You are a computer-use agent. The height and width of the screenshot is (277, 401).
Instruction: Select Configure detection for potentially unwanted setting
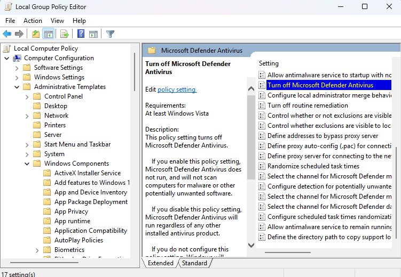[x=329, y=186]
